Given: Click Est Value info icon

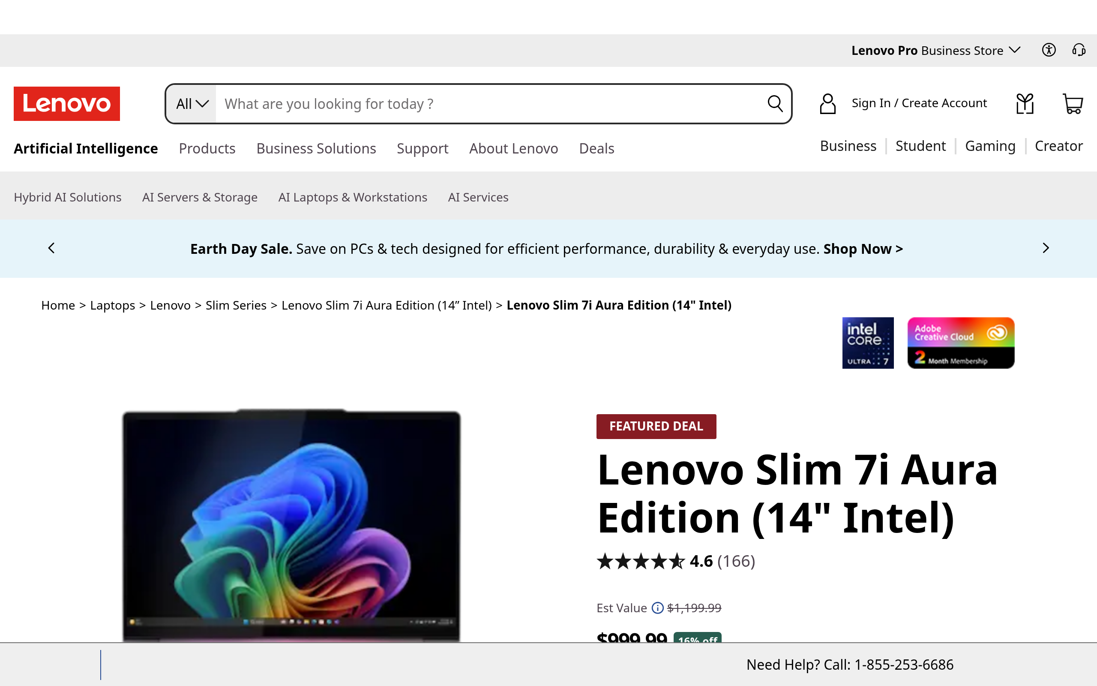Looking at the screenshot, I should click(x=657, y=608).
